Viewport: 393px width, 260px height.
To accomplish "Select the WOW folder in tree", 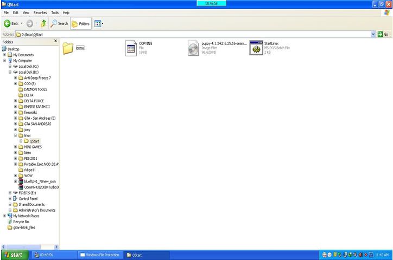I will tap(28, 175).
